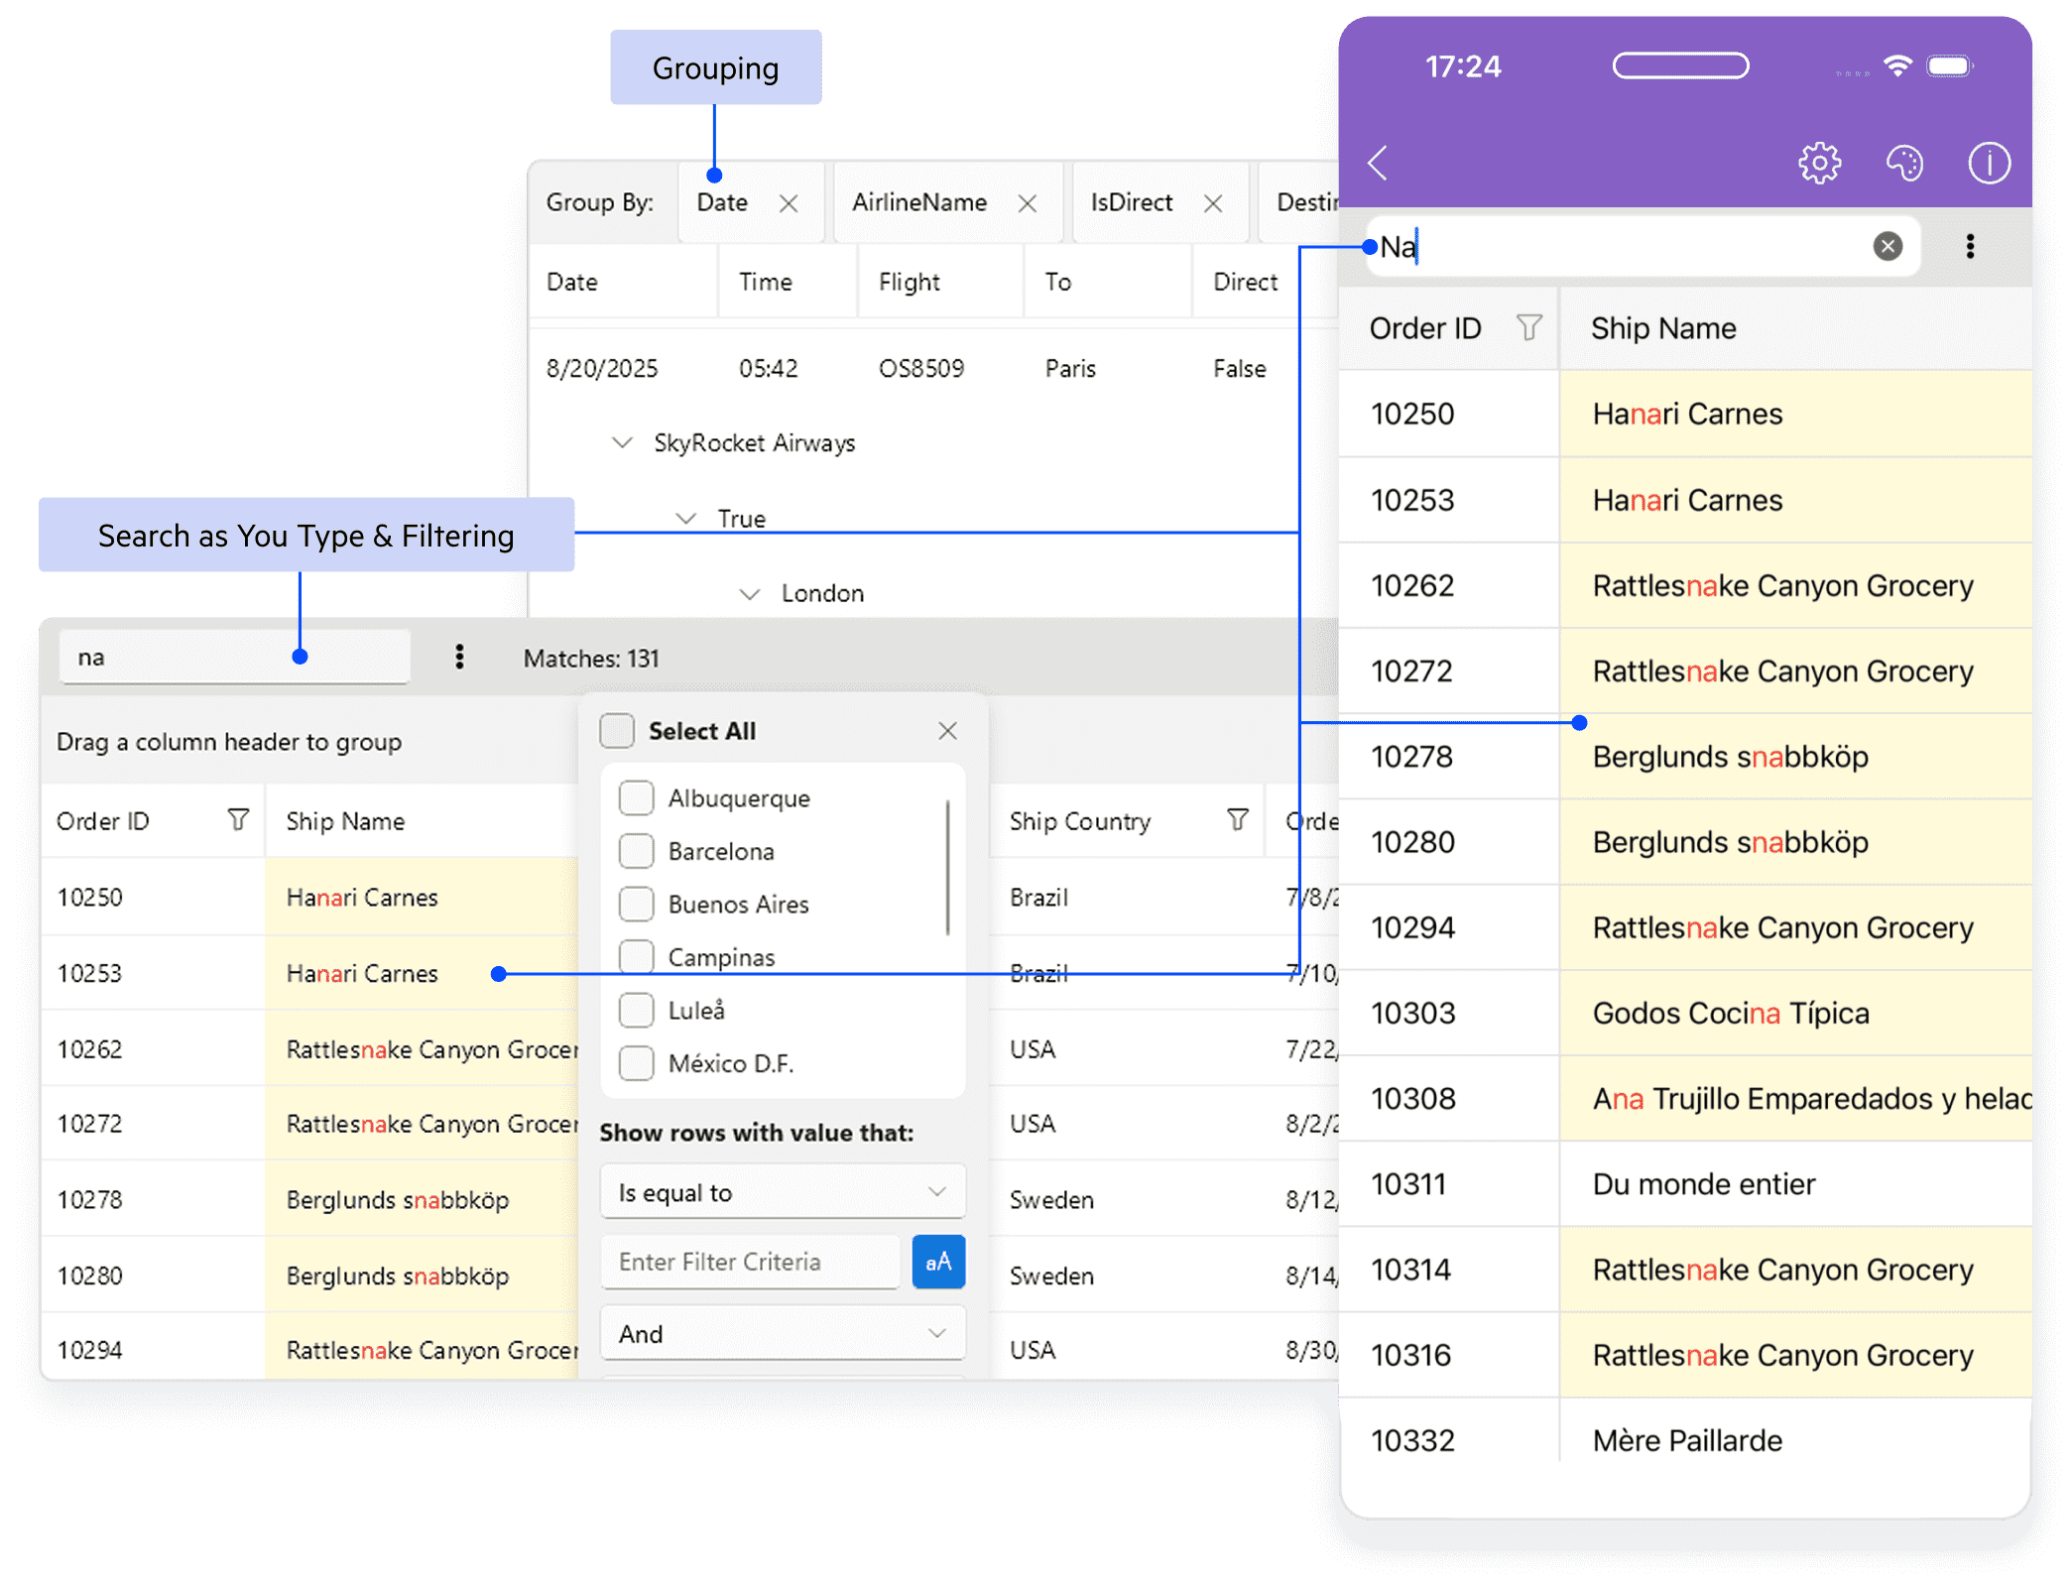Open the three-dot menu beside the na search box

459,657
